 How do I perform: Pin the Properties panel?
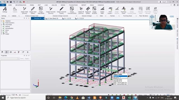(x=27, y=56)
